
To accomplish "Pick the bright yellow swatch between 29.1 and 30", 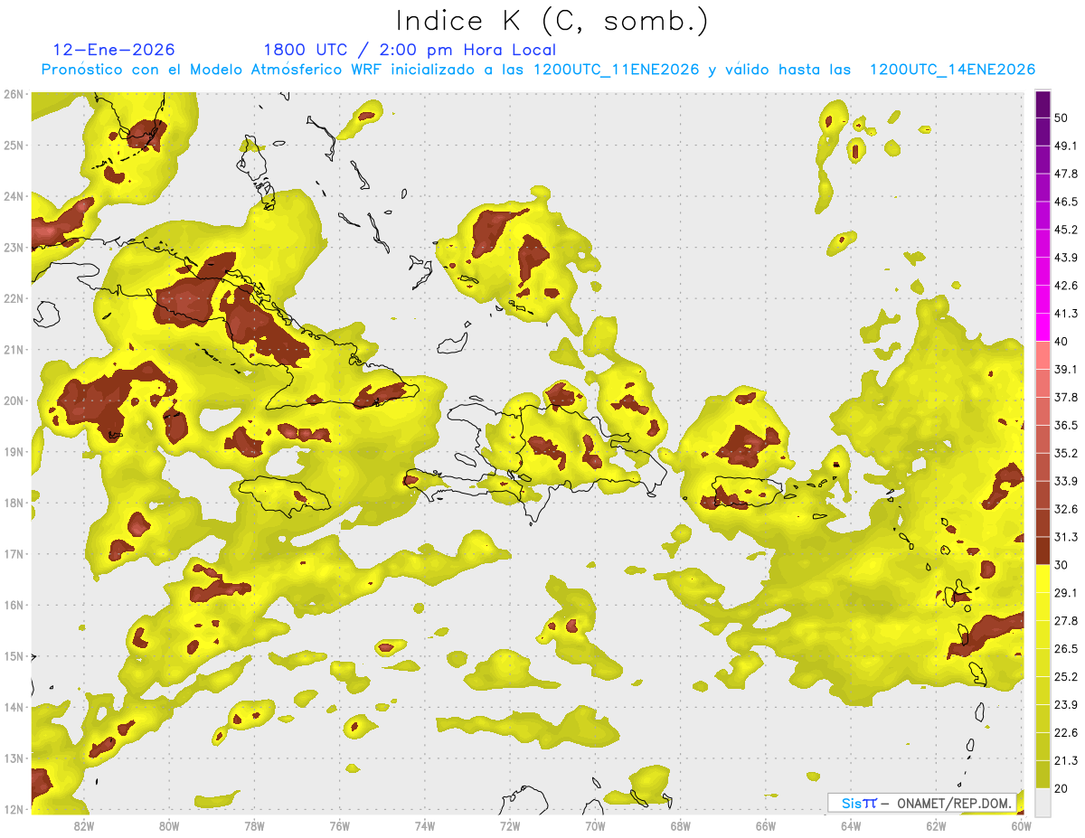I will click(1043, 579).
